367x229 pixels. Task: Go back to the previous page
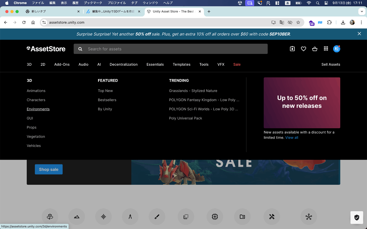6,23
